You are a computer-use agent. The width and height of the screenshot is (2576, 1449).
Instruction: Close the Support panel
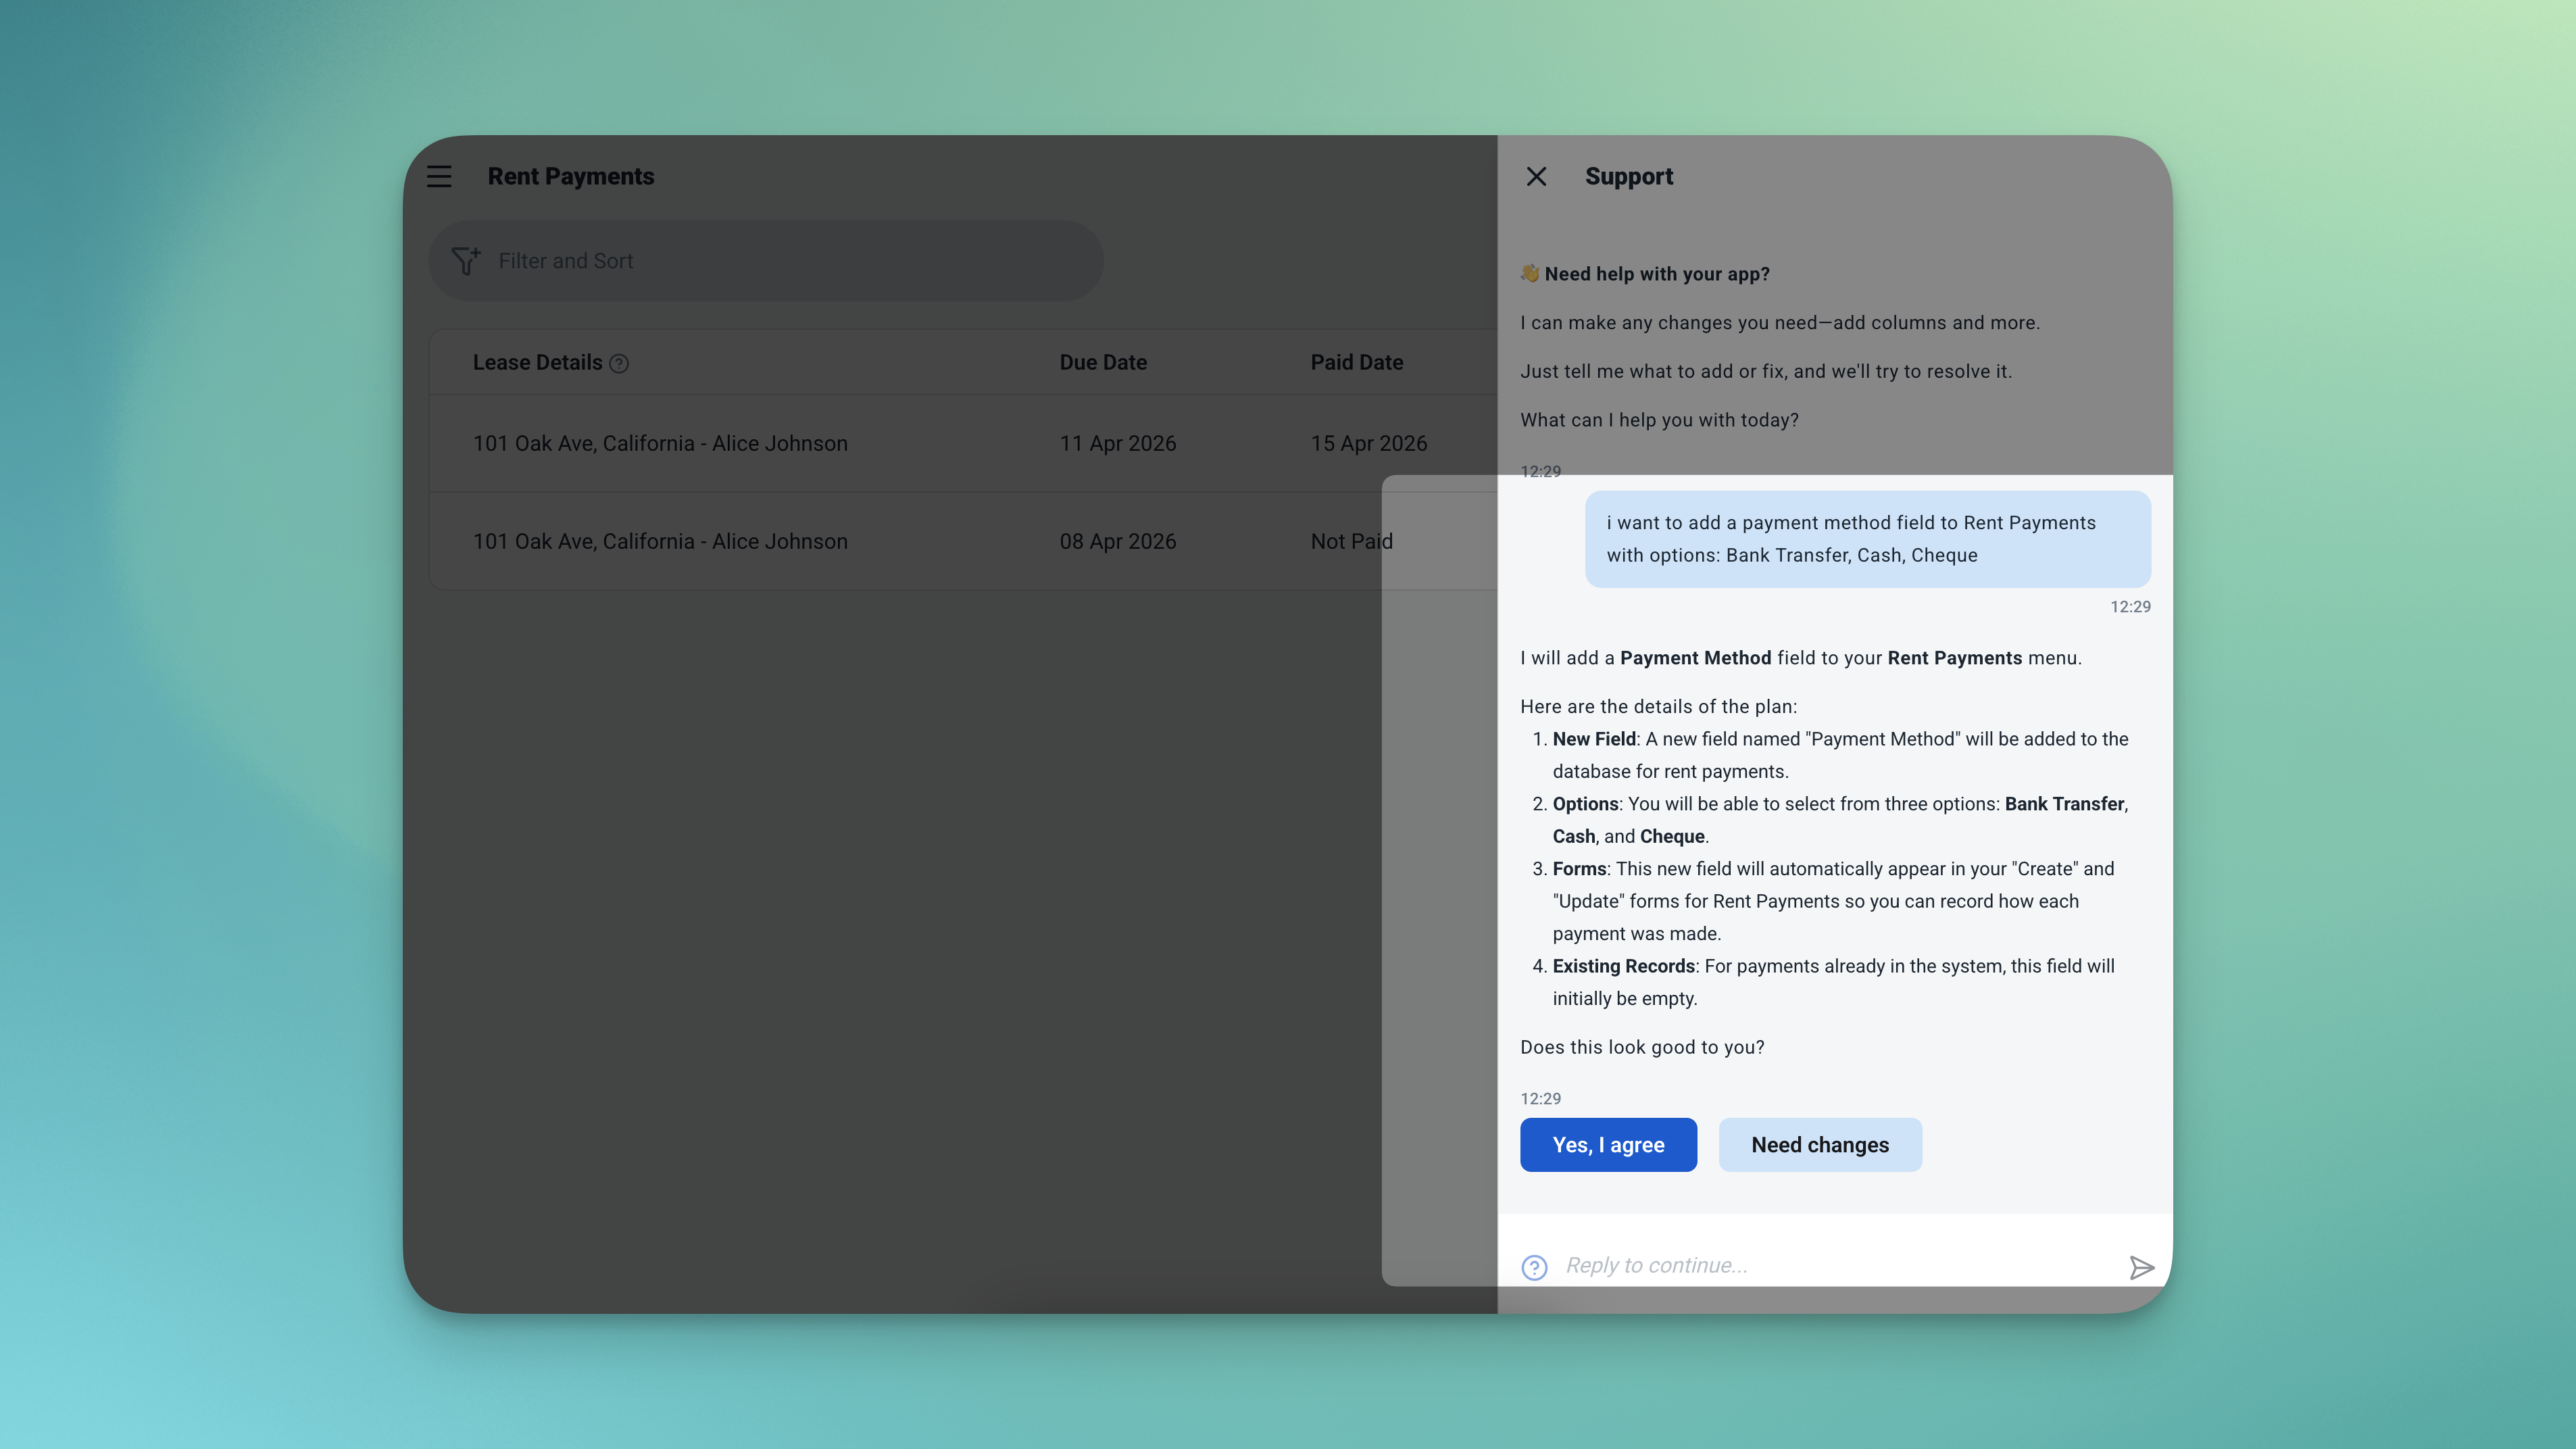[x=1536, y=177]
